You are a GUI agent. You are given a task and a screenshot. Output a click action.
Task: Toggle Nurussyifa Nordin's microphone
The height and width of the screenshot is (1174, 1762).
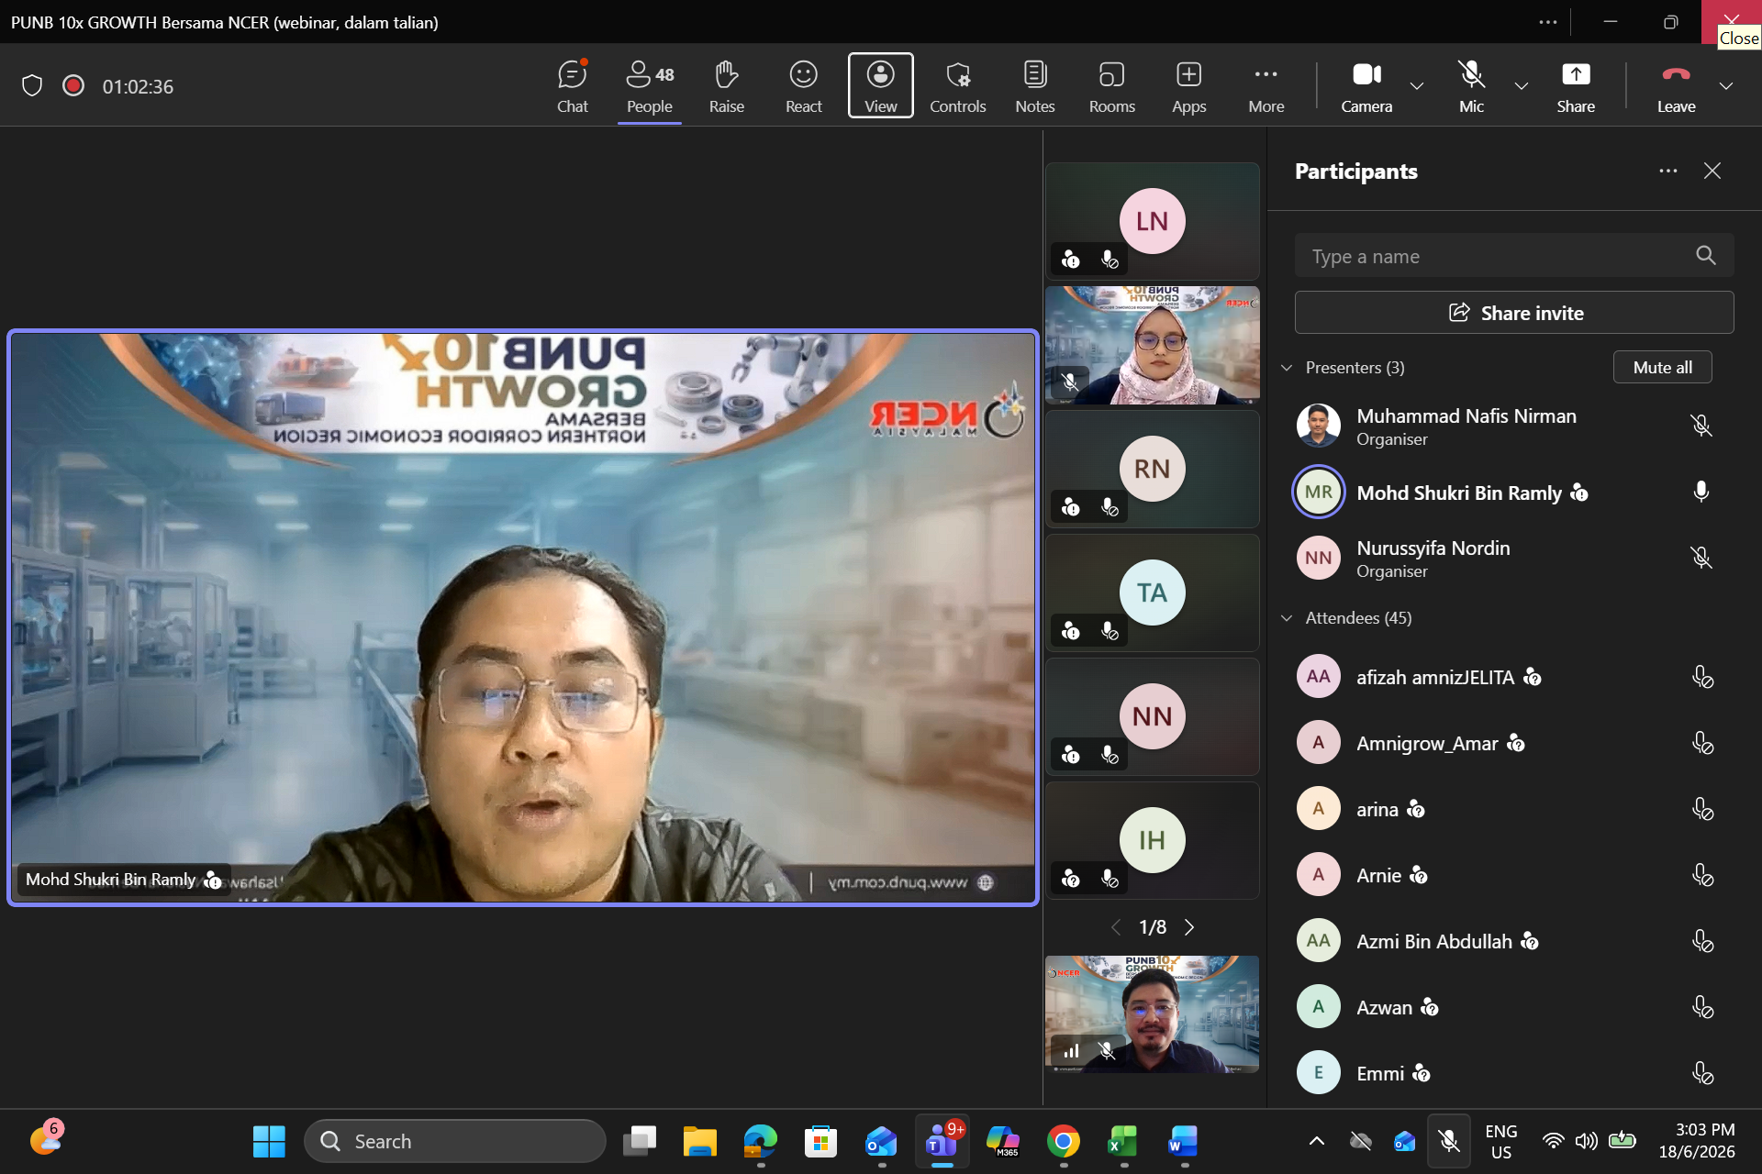point(1701,558)
